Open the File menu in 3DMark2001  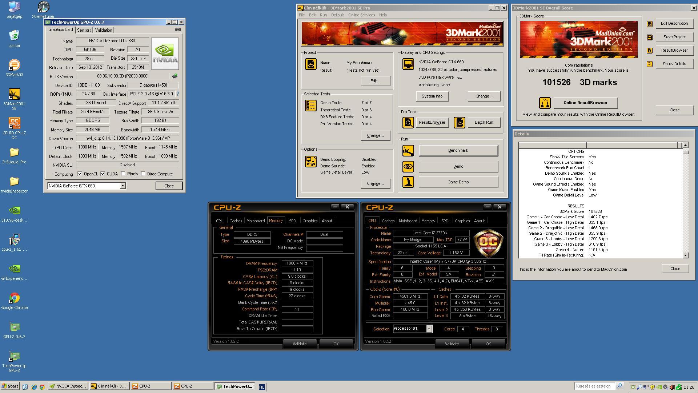[302, 15]
